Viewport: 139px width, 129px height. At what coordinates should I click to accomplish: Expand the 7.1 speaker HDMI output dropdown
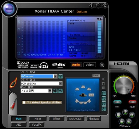pyautogui.click(x=50, y=91)
